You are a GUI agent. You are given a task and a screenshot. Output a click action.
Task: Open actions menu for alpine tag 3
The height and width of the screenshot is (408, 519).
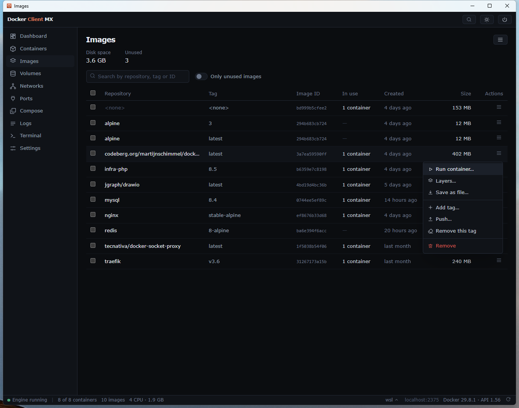tap(499, 122)
